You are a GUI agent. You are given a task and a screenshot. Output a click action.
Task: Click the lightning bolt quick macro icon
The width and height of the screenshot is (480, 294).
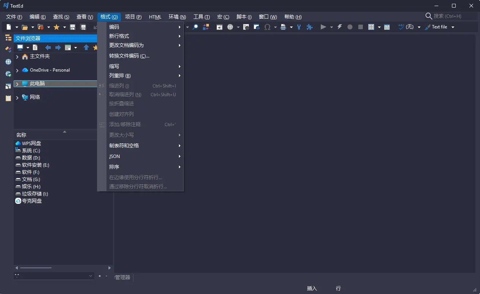click(339, 27)
